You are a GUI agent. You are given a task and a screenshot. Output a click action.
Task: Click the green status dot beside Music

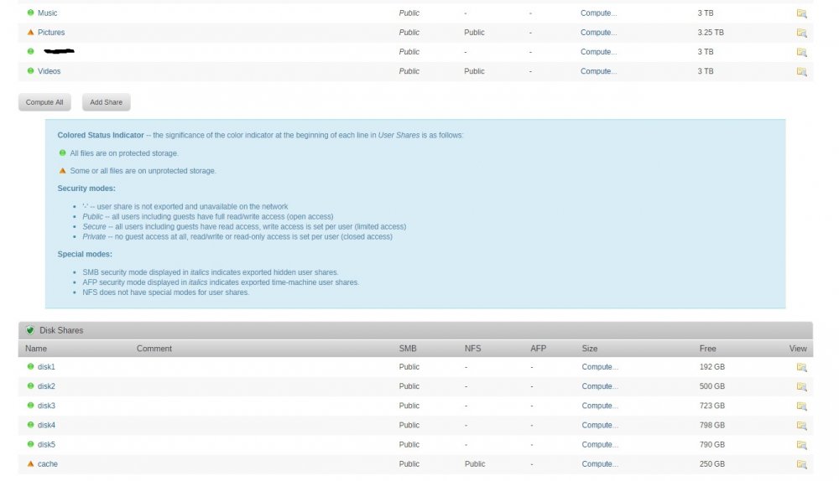tap(30, 13)
